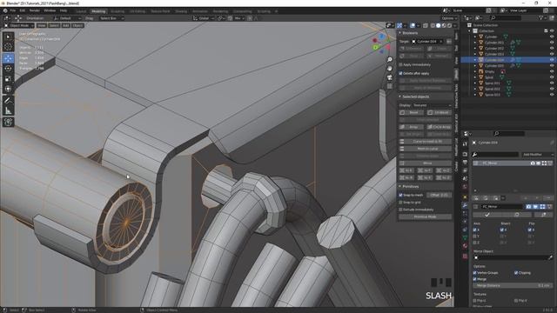Apply the FC_Mirror modifier with checkmark button
This screenshot has height=313, width=557.
pos(487,215)
